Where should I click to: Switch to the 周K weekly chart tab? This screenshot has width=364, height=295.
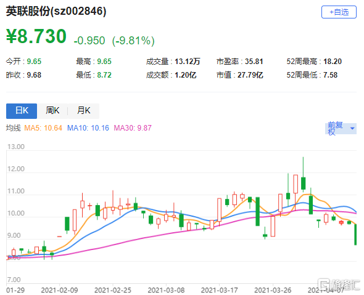coord(52,111)
